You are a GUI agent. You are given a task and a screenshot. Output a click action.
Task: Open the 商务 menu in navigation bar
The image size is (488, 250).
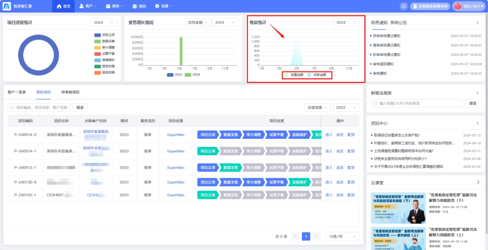[x=114, y=6]
